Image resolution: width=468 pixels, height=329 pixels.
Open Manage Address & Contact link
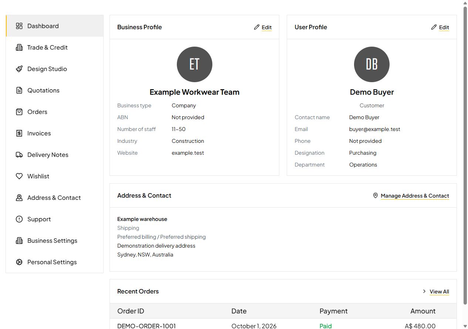(415, 196)
